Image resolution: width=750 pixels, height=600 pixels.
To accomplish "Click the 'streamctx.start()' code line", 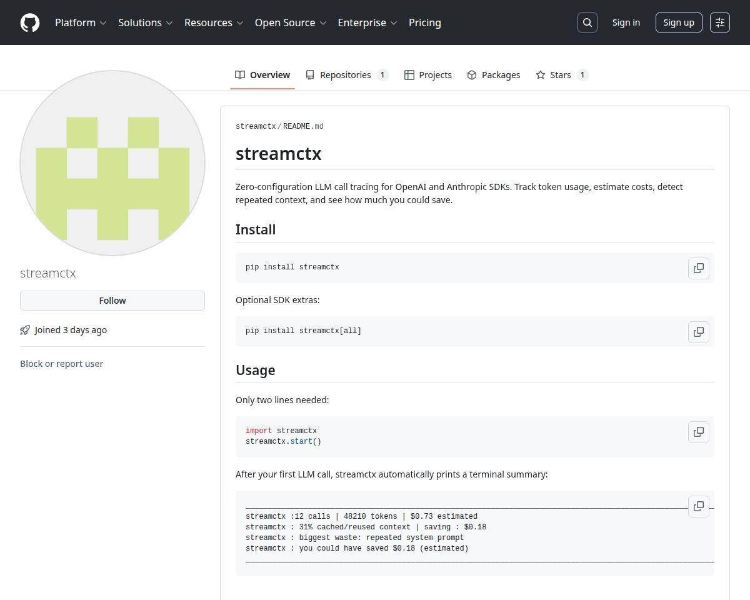I will [x=283, y=441].
